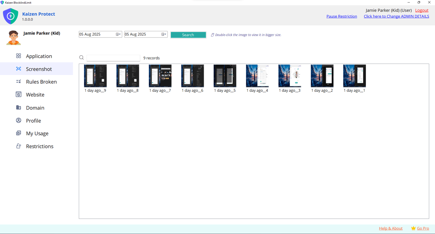The width and height of the screenshot is (435, 234).
Task: Open the Go Pro upgrade link
Action: (422, 228)
